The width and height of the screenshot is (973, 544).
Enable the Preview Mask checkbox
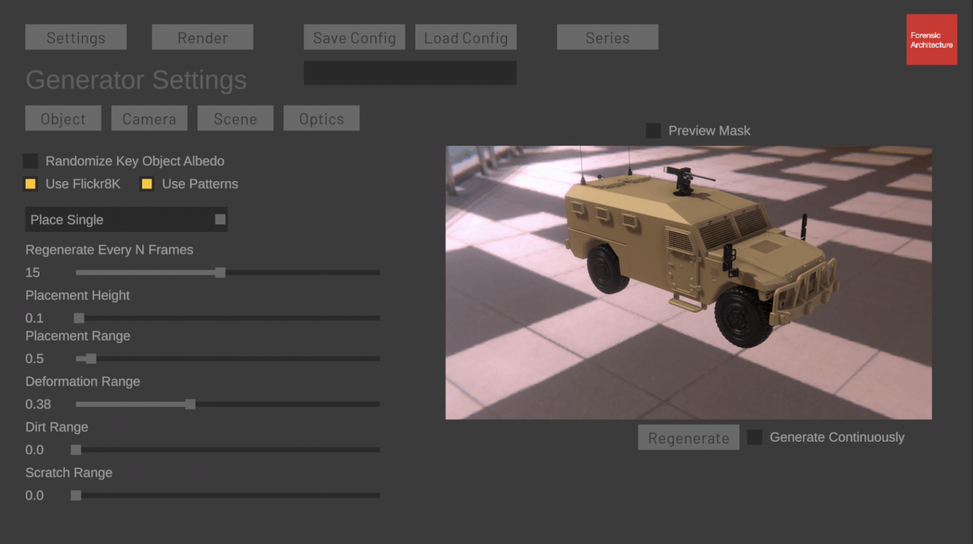pos(653,131)
